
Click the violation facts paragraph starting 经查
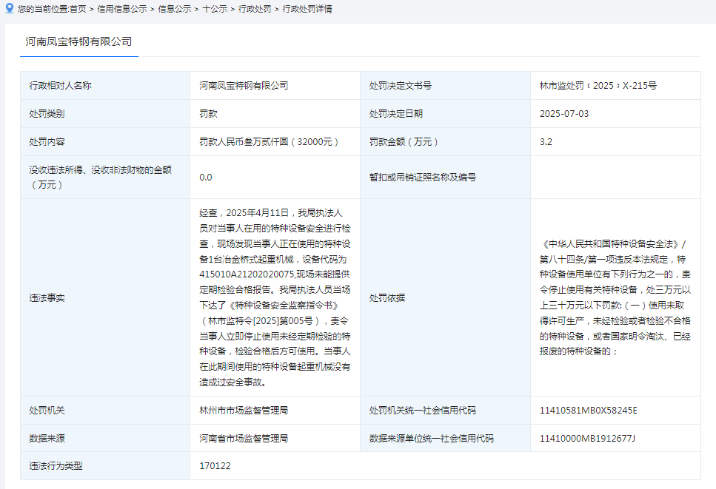(275, 297)
